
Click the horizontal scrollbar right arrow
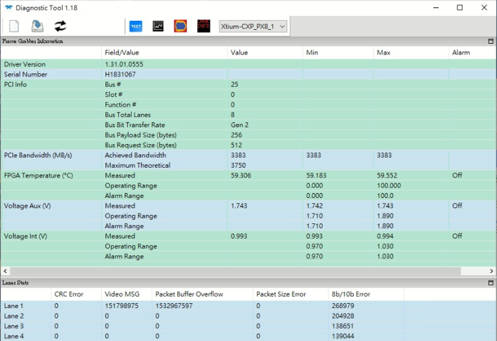491,271
